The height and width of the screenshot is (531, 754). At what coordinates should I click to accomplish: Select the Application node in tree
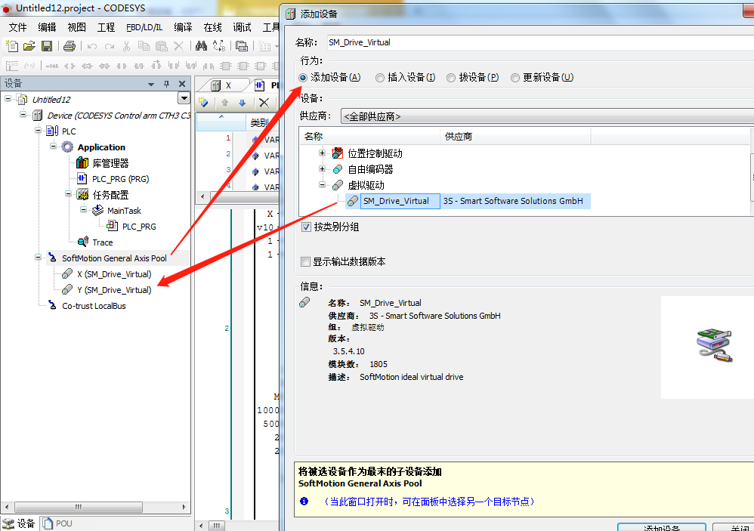[x=101, y=147]
